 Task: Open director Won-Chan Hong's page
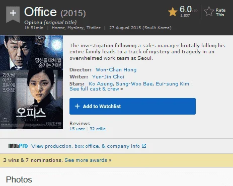pyautogui.click(x=116, y=70)
